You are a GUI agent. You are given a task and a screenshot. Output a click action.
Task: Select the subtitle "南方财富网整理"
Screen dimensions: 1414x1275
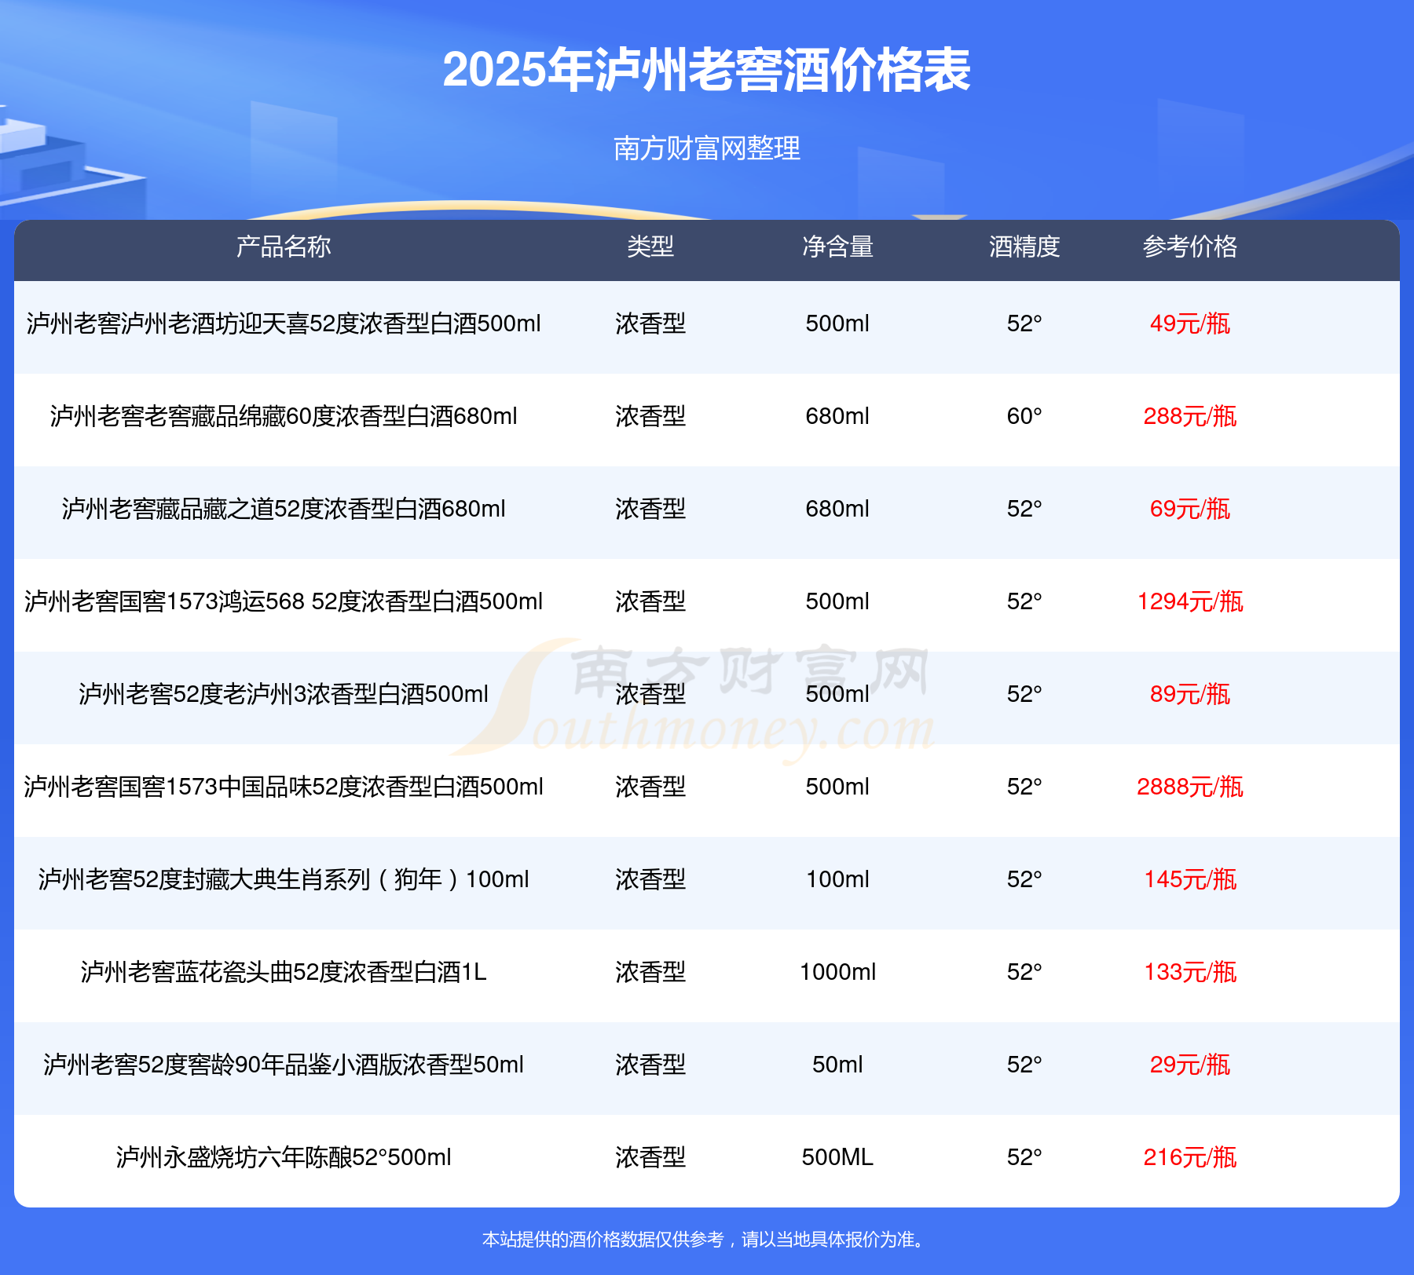click(707, 148)
